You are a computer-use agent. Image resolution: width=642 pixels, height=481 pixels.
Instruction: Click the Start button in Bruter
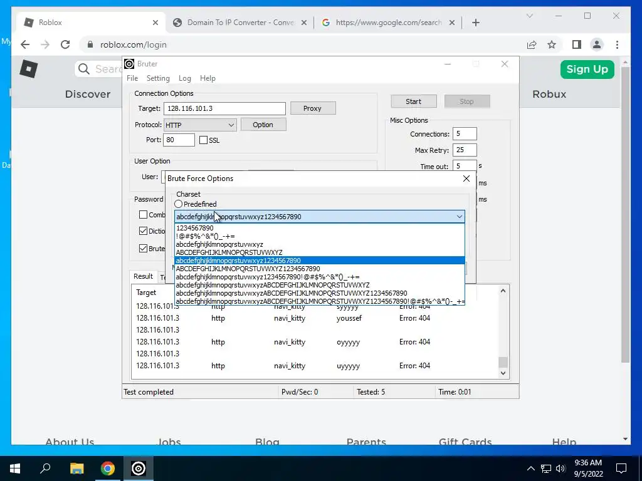click(x=414, y=101)
